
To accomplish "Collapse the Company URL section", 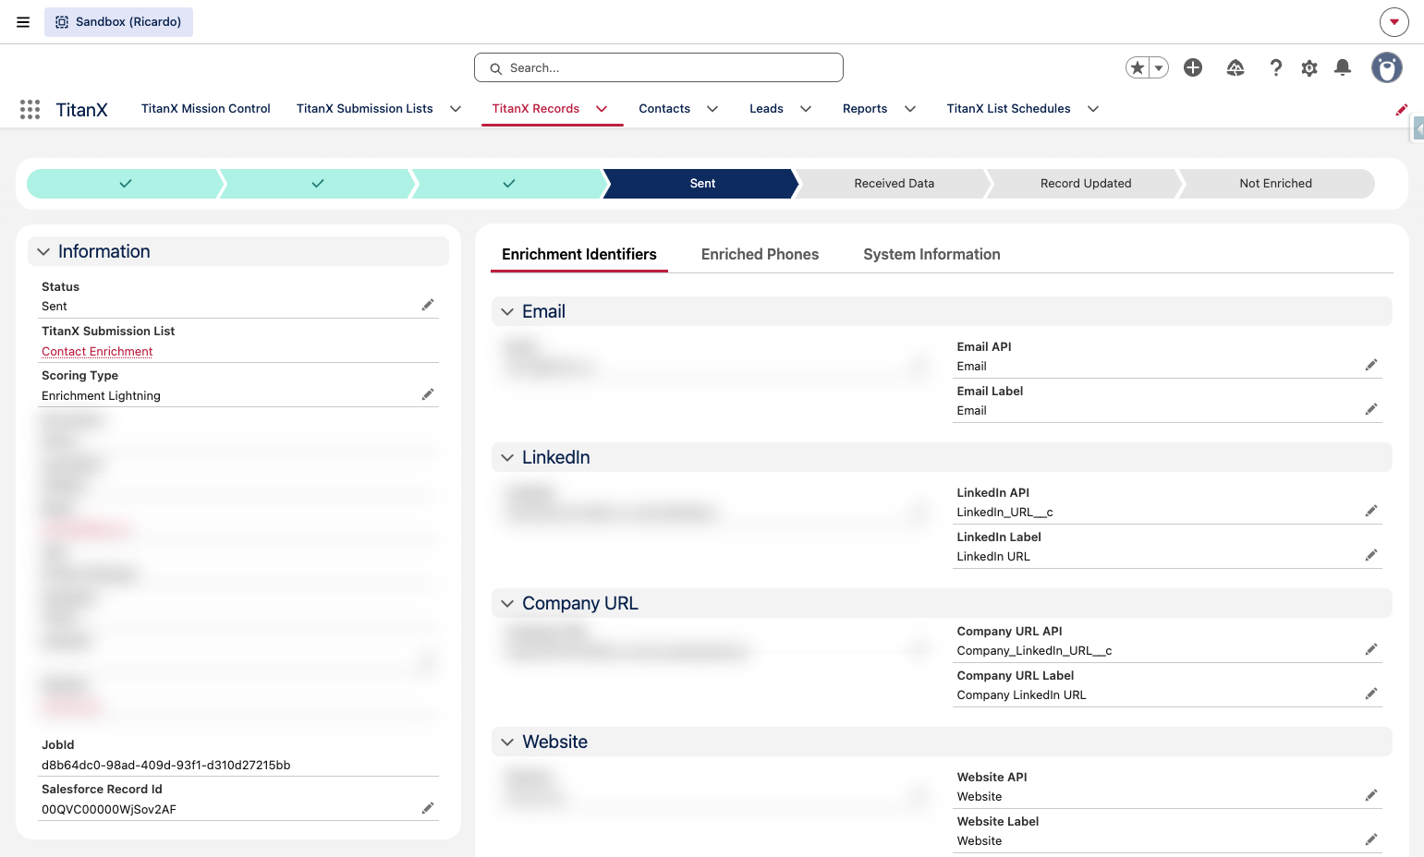I will [x=942, y=603].
